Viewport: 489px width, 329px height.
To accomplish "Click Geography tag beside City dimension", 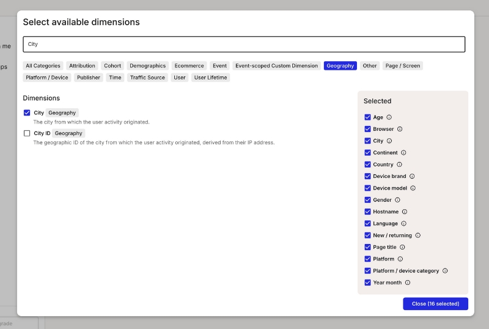I will coord(62,113).
